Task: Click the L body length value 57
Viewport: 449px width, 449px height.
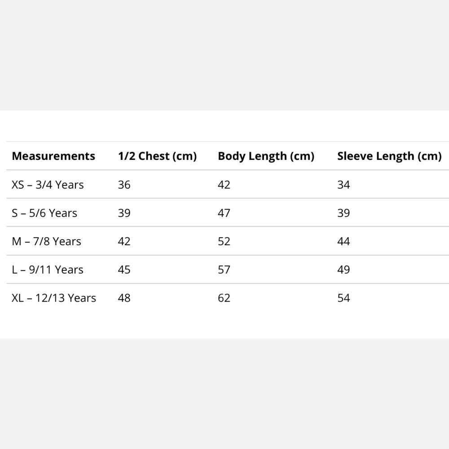Action: pos(224,269)
